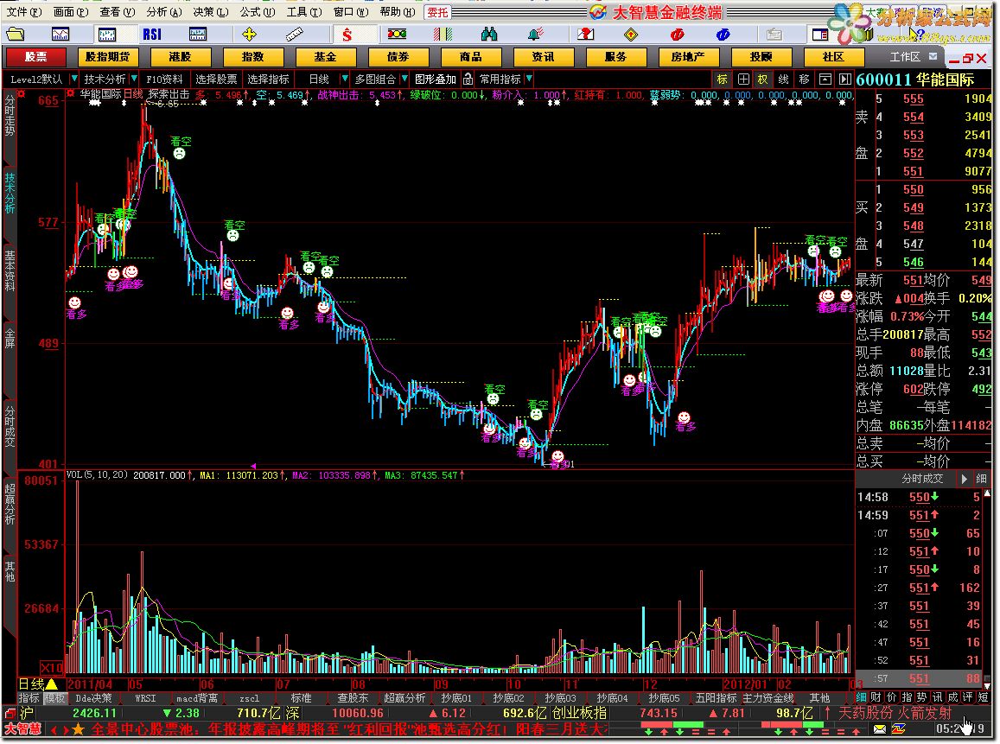Select the yellow crosshair cursor tool
The image size is (1000, 744).
pos(250,34)
